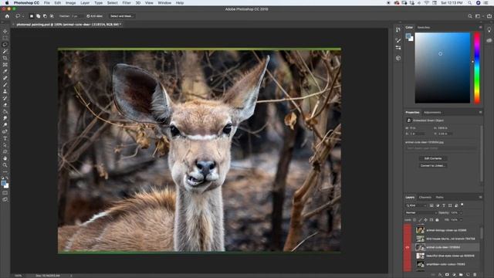The width and height of the screenshot is (494, 278).
Task: Create a new group folder in Layers
Action: (461, 275)
